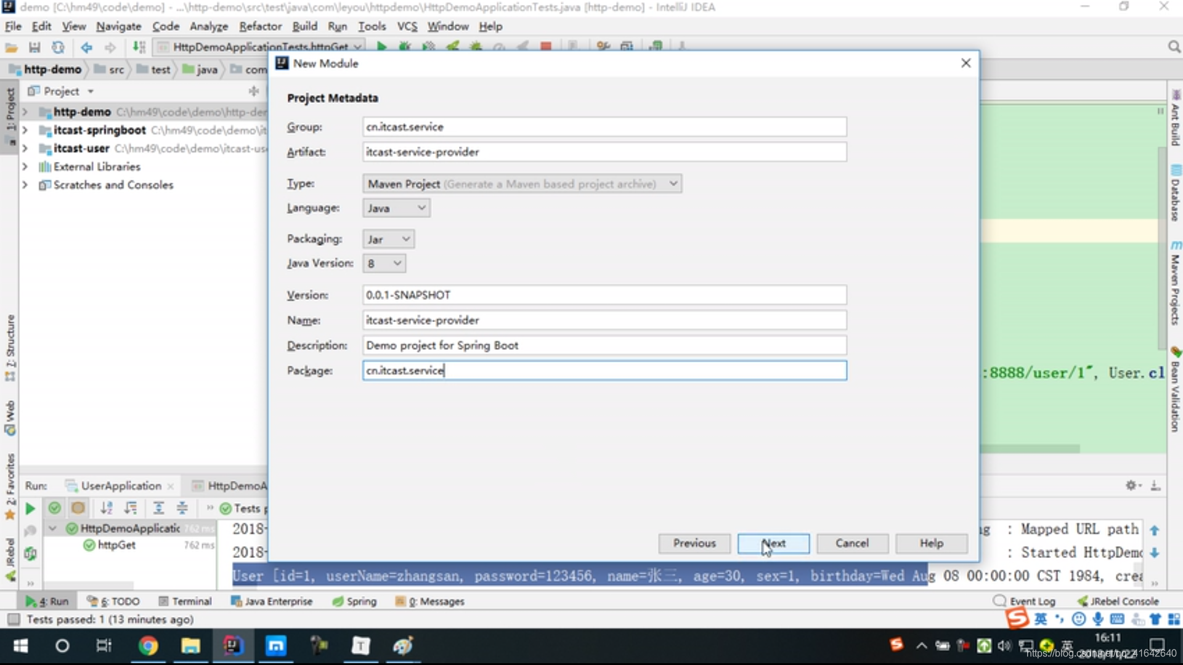Click File Explorer icon in taskbar

(x=190, y=645)
